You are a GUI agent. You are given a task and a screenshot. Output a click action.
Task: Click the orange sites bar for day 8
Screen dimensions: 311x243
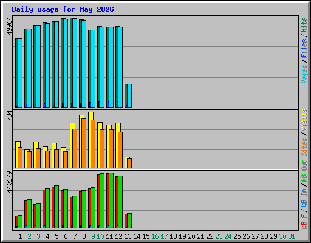click(x=84, y=143)
